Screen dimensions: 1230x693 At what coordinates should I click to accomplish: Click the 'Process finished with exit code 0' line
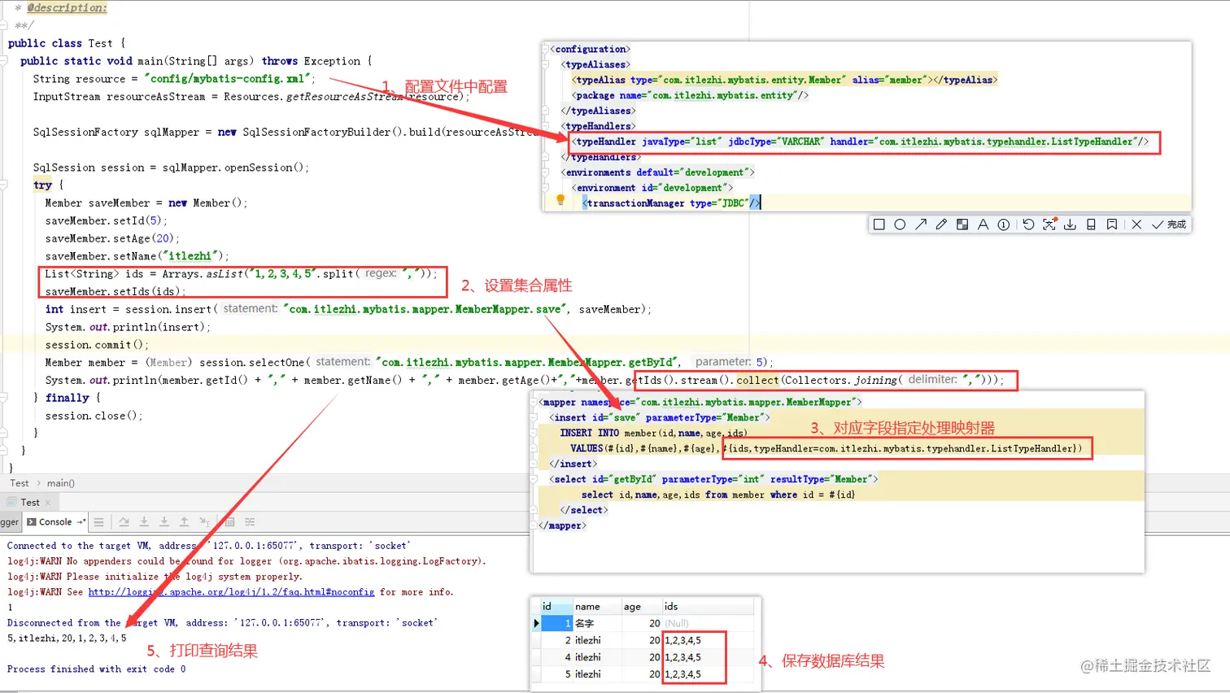click(97, 669)
